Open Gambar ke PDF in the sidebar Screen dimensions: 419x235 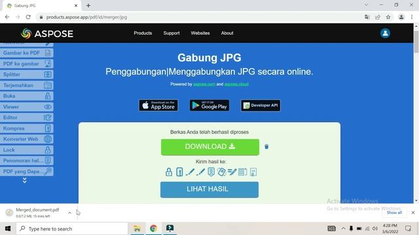coord(27,53)
